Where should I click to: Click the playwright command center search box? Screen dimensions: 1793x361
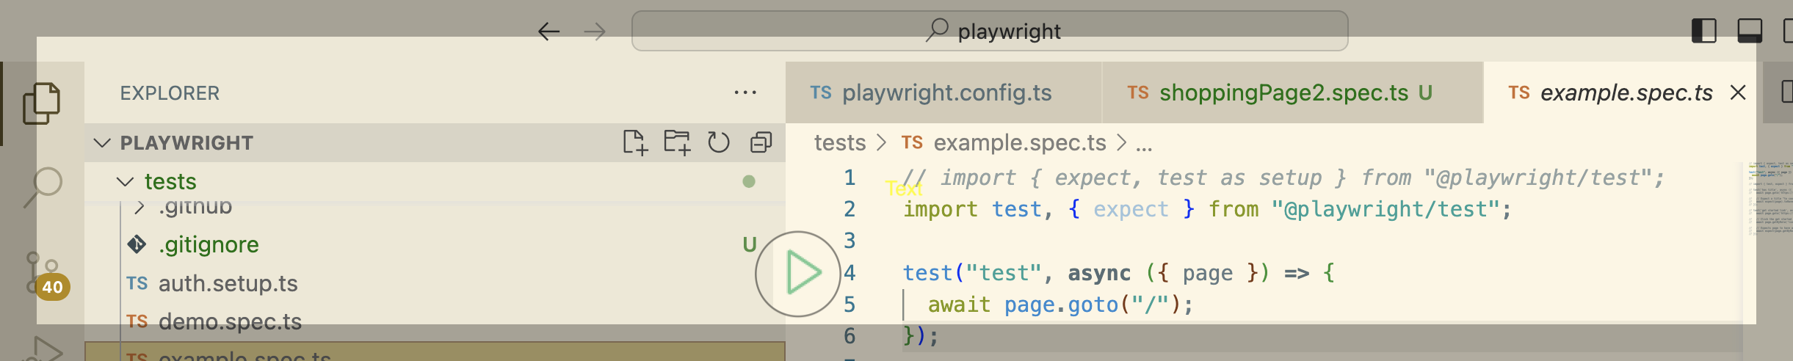[x=989, y=32]
